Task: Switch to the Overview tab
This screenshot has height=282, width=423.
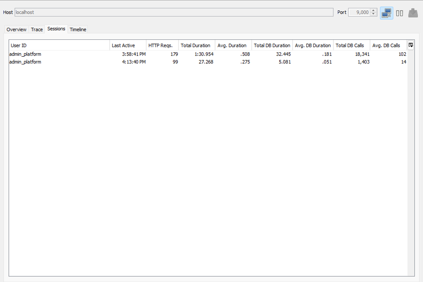Action: click(x=16, y=30)
